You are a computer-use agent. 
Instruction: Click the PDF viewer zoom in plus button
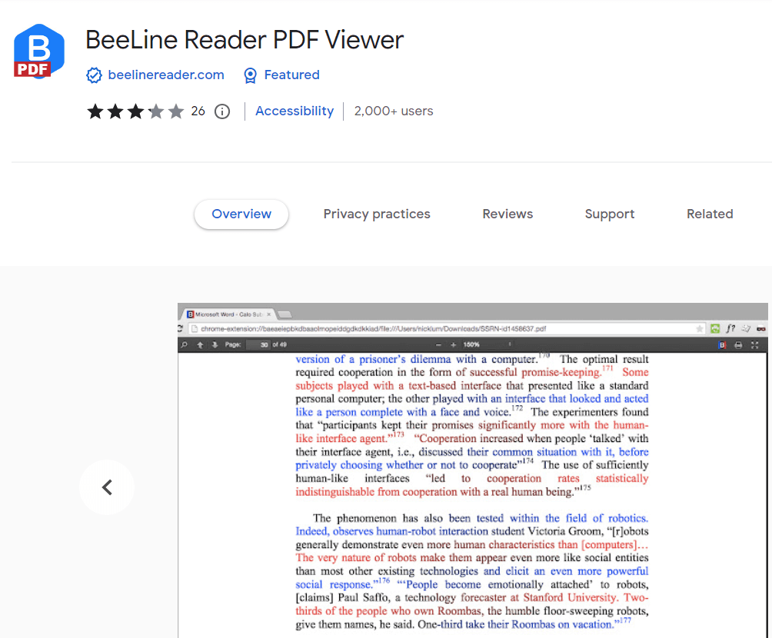453,345
